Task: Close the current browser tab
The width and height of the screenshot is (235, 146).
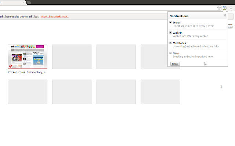Action: coord(23,3)
